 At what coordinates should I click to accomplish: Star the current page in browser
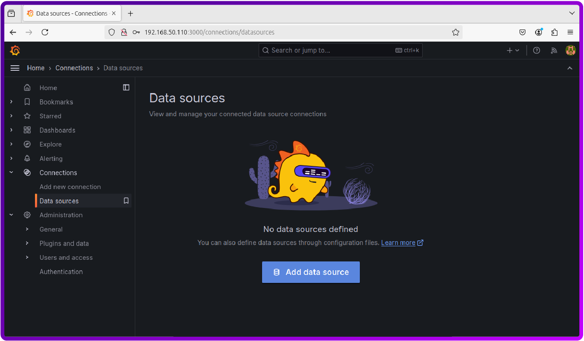point(455,32)
